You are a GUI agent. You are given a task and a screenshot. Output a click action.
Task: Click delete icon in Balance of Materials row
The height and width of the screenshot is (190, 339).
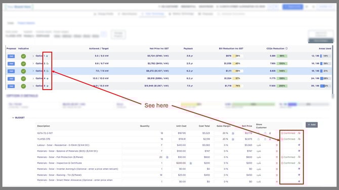coord(277,151)
